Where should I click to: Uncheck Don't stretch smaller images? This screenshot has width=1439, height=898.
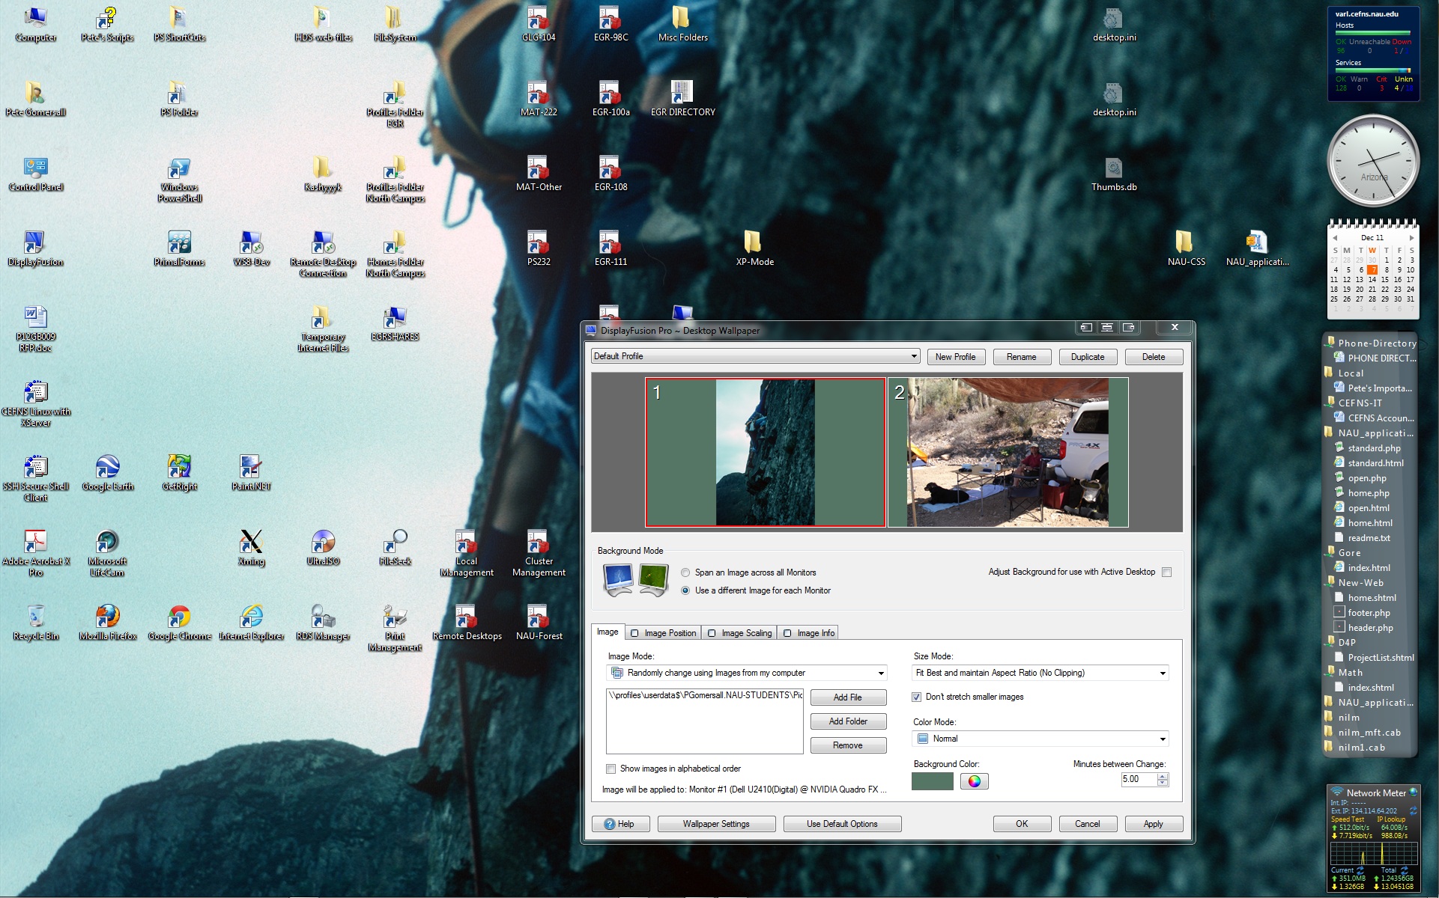point(916,697)
